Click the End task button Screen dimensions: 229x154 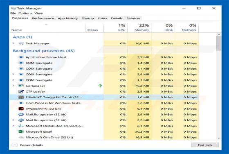pyautogui.click(x=205, y=145)
